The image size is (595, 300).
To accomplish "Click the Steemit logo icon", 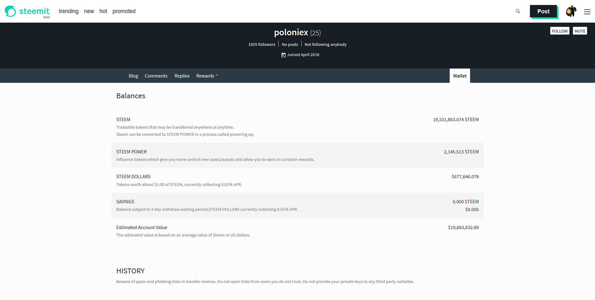I will click(x=10, y=11).
